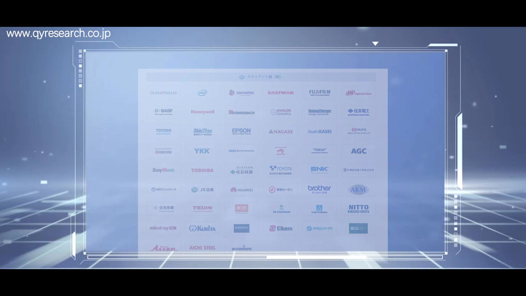
Task: Select the Toyota logo
Action: pos(281,170)
